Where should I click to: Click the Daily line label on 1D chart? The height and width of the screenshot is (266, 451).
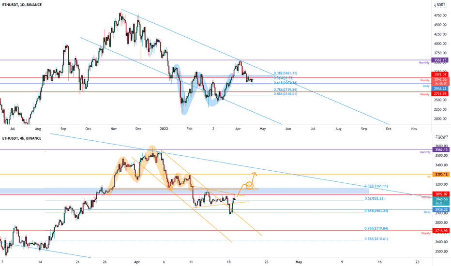(x=426, y=86)
